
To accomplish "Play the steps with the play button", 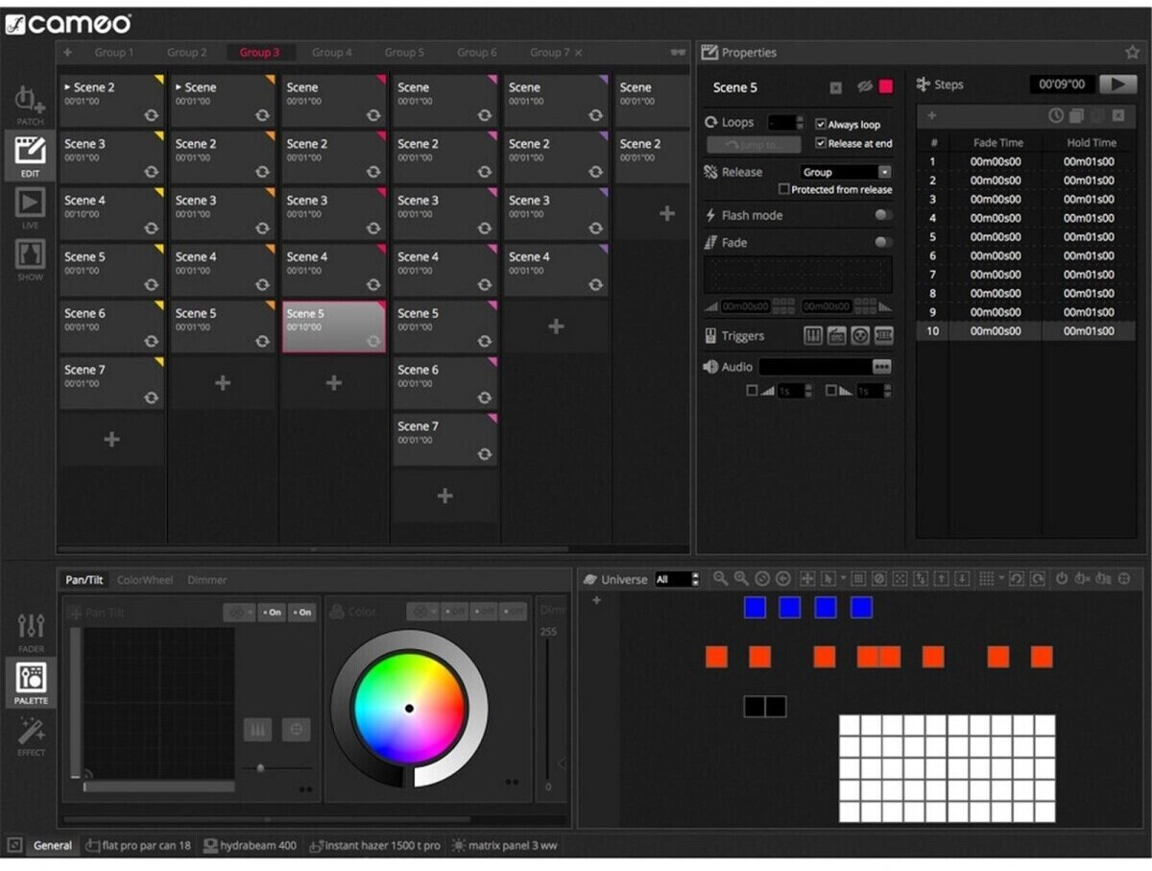I will click(x=1117, y=85).
